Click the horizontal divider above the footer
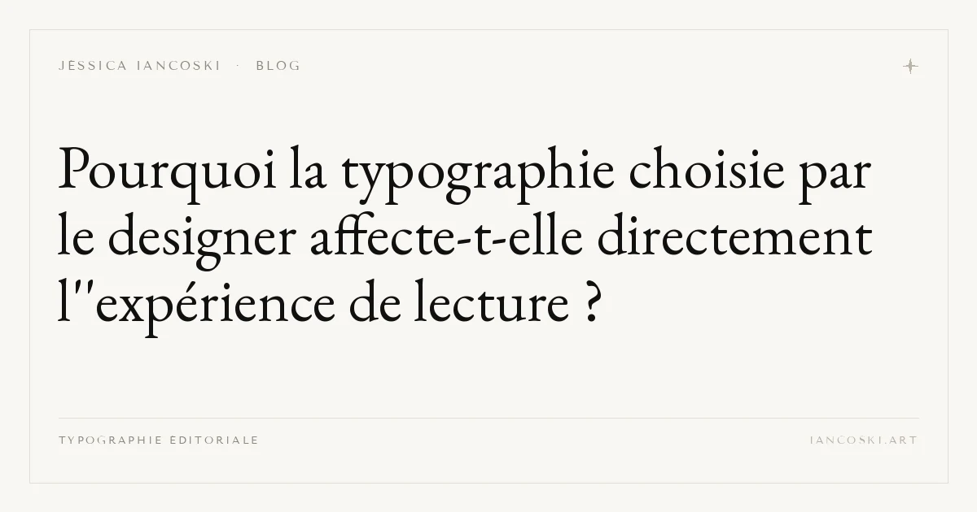 pyautogui.click(x=488, y=419)
